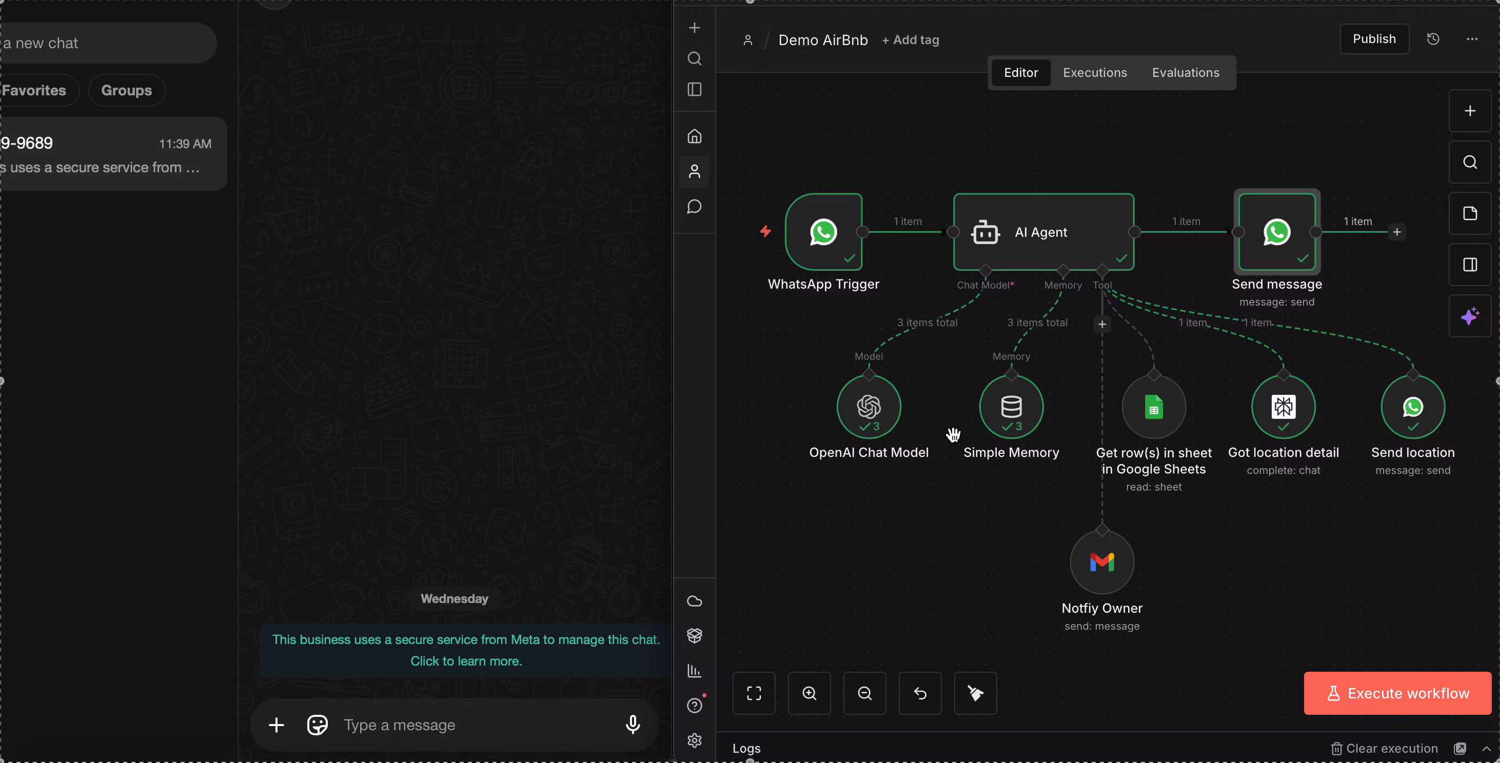This screenshot has height=763, width=1500.
Task: Undo the last canvas change
Action: 920,693
